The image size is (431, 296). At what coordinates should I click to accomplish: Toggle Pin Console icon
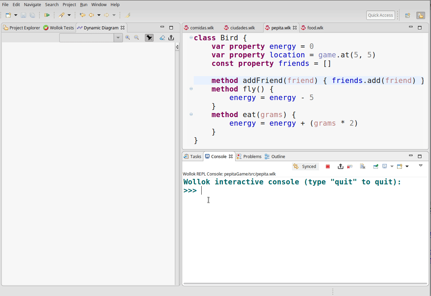point(376,166)
